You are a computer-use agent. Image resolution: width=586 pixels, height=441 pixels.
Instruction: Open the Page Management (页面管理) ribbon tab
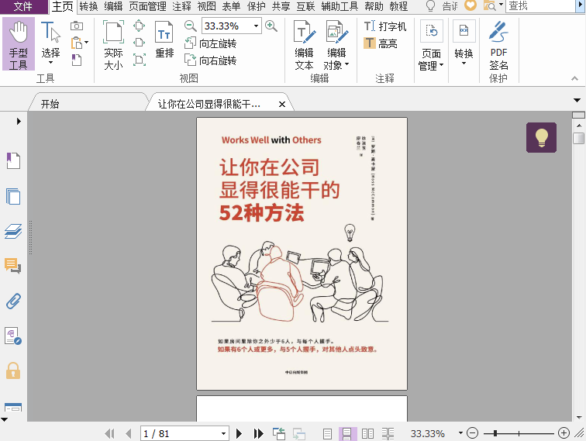coord(147,6)
